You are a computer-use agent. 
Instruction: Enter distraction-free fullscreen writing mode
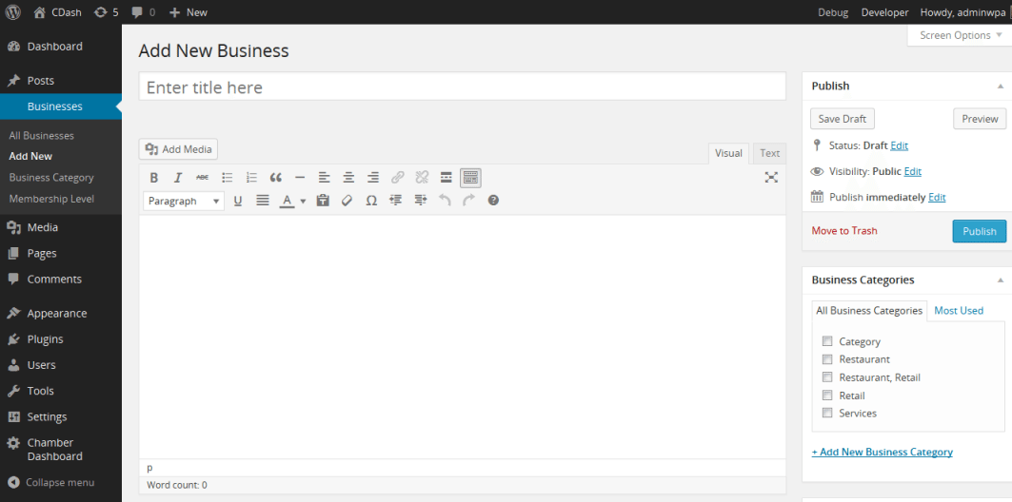[771, 178]
